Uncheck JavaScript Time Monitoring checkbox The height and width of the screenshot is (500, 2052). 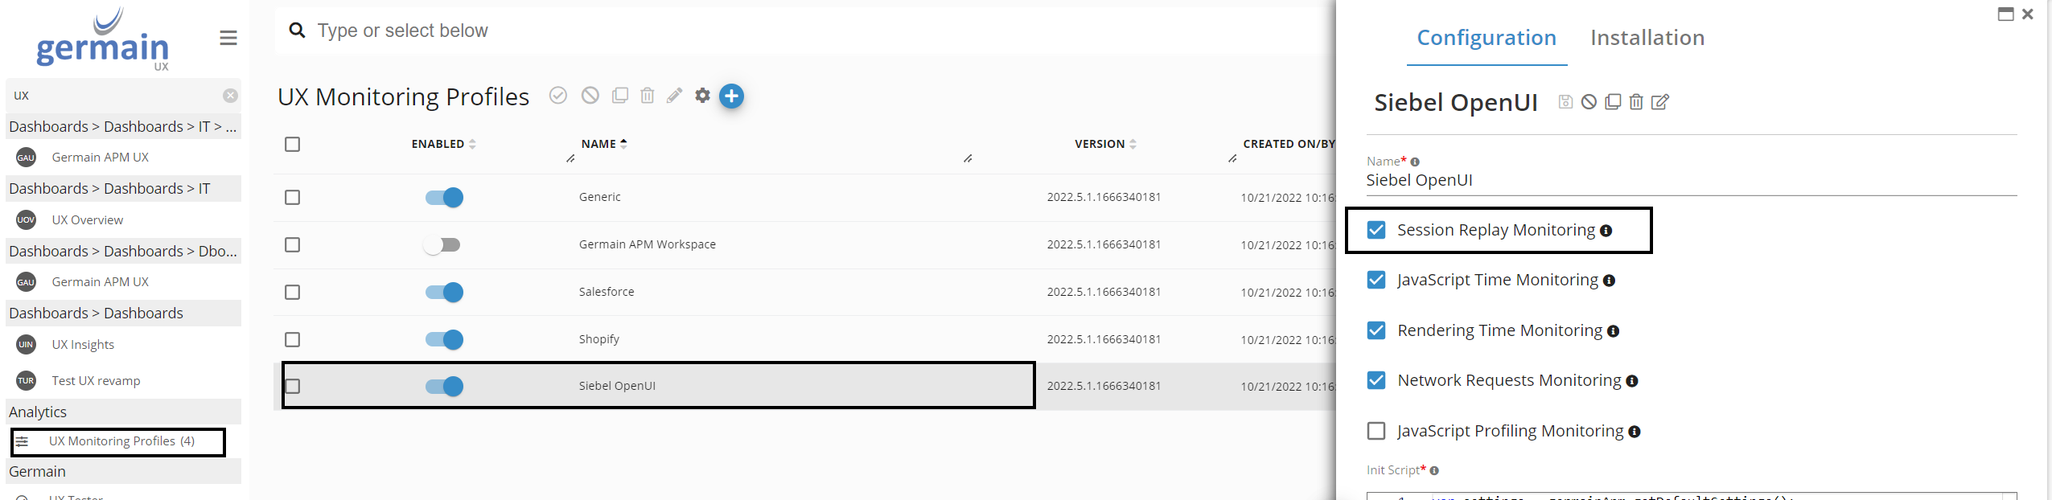pos(1376,280)
